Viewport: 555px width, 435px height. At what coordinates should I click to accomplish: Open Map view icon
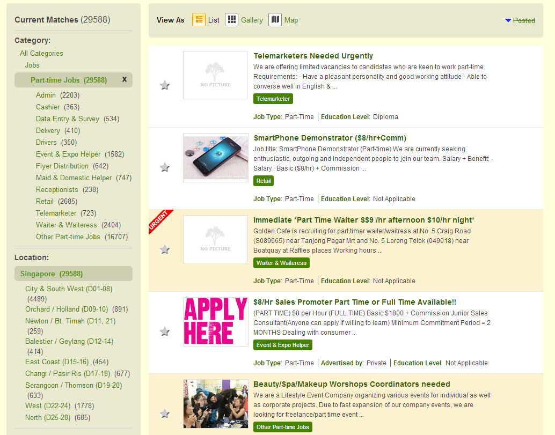275,20
